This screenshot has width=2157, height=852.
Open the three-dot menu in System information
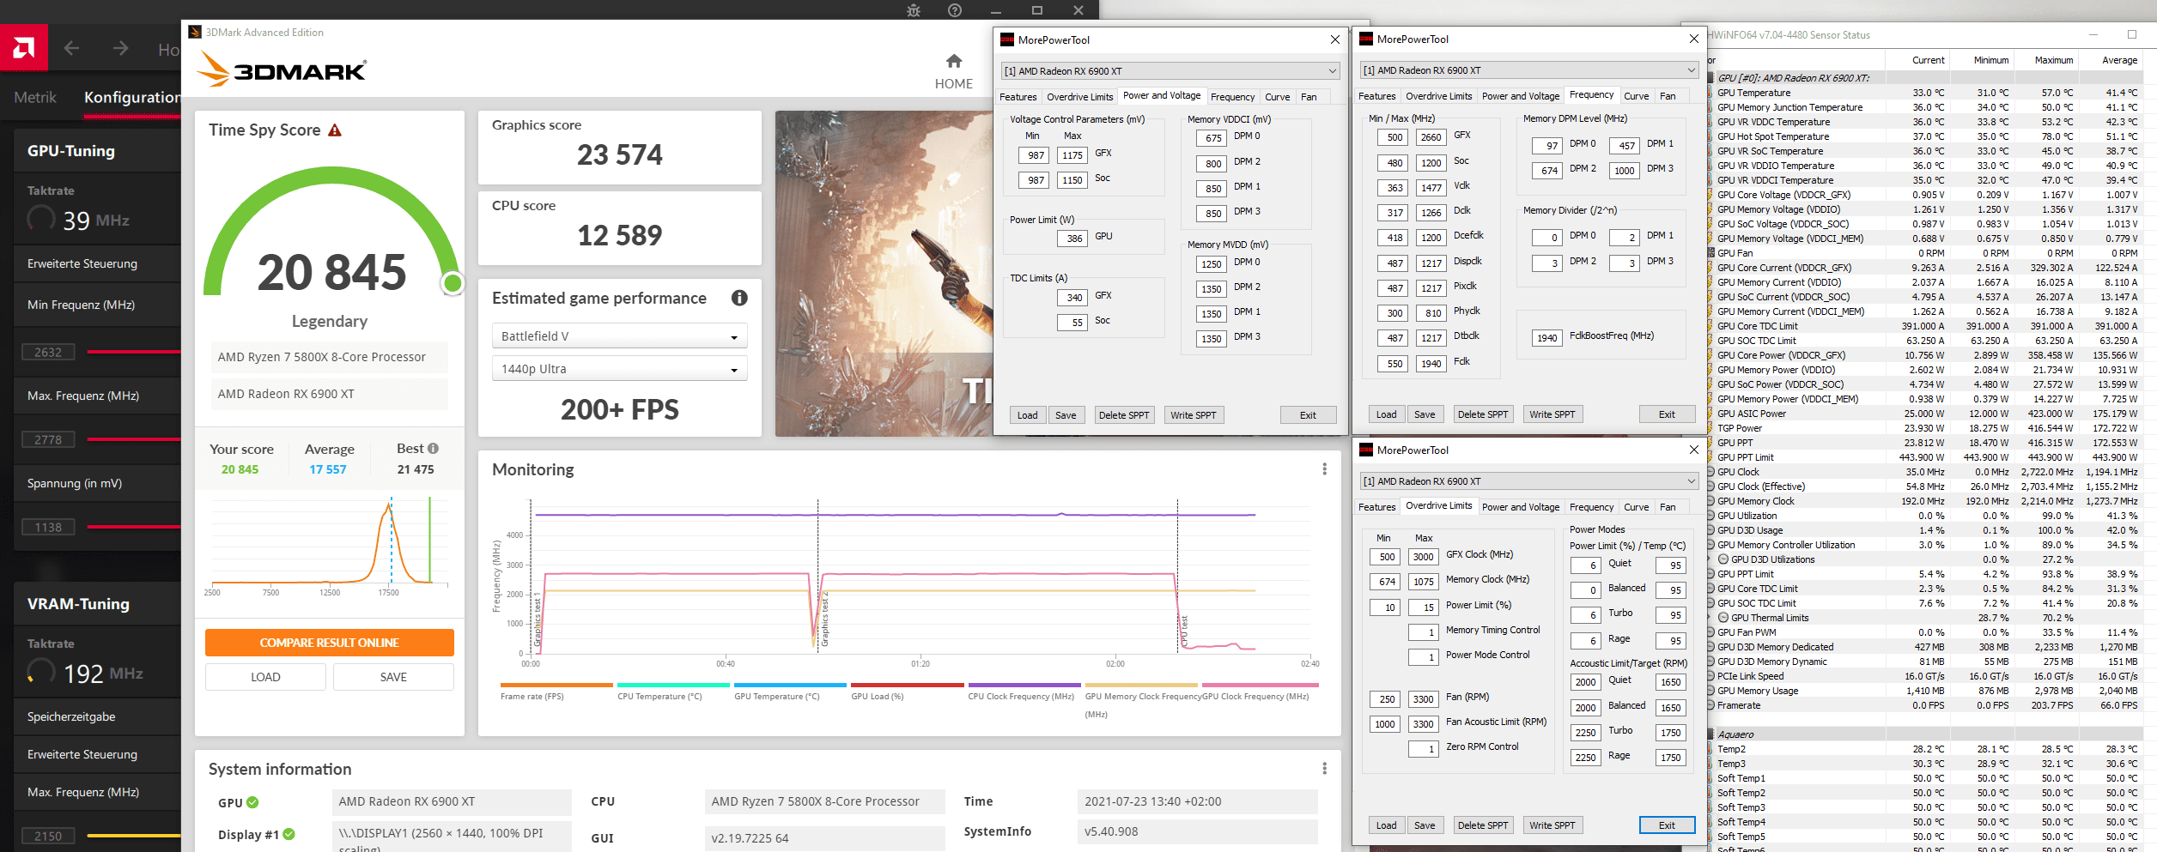coord(1324,769)
